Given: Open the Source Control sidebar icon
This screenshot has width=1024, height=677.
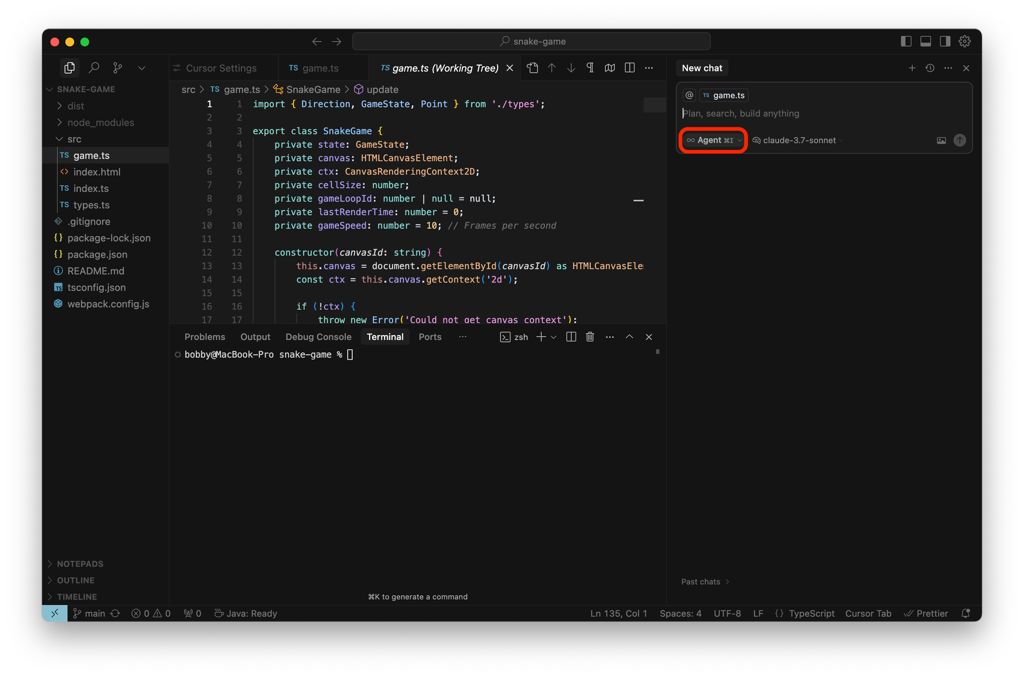Looking at the screenshot, I should (118, 68).
